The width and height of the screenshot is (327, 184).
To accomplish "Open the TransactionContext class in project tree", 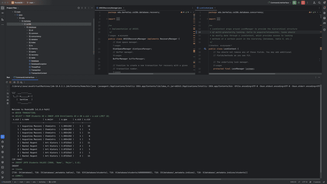I will coord(39,73).
